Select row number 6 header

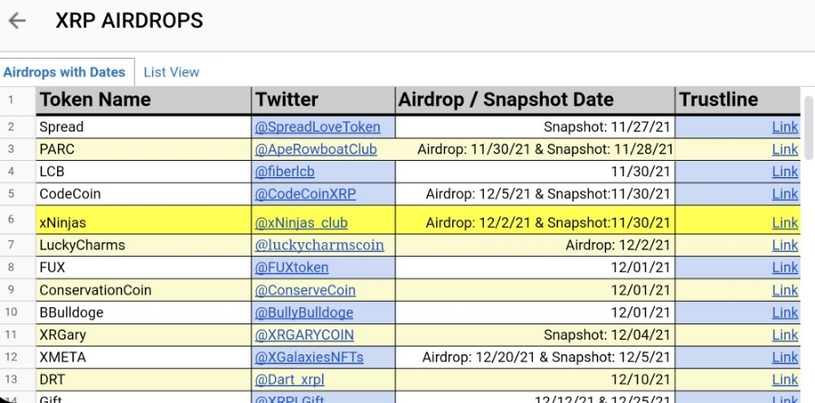click(x=11, y=220)
